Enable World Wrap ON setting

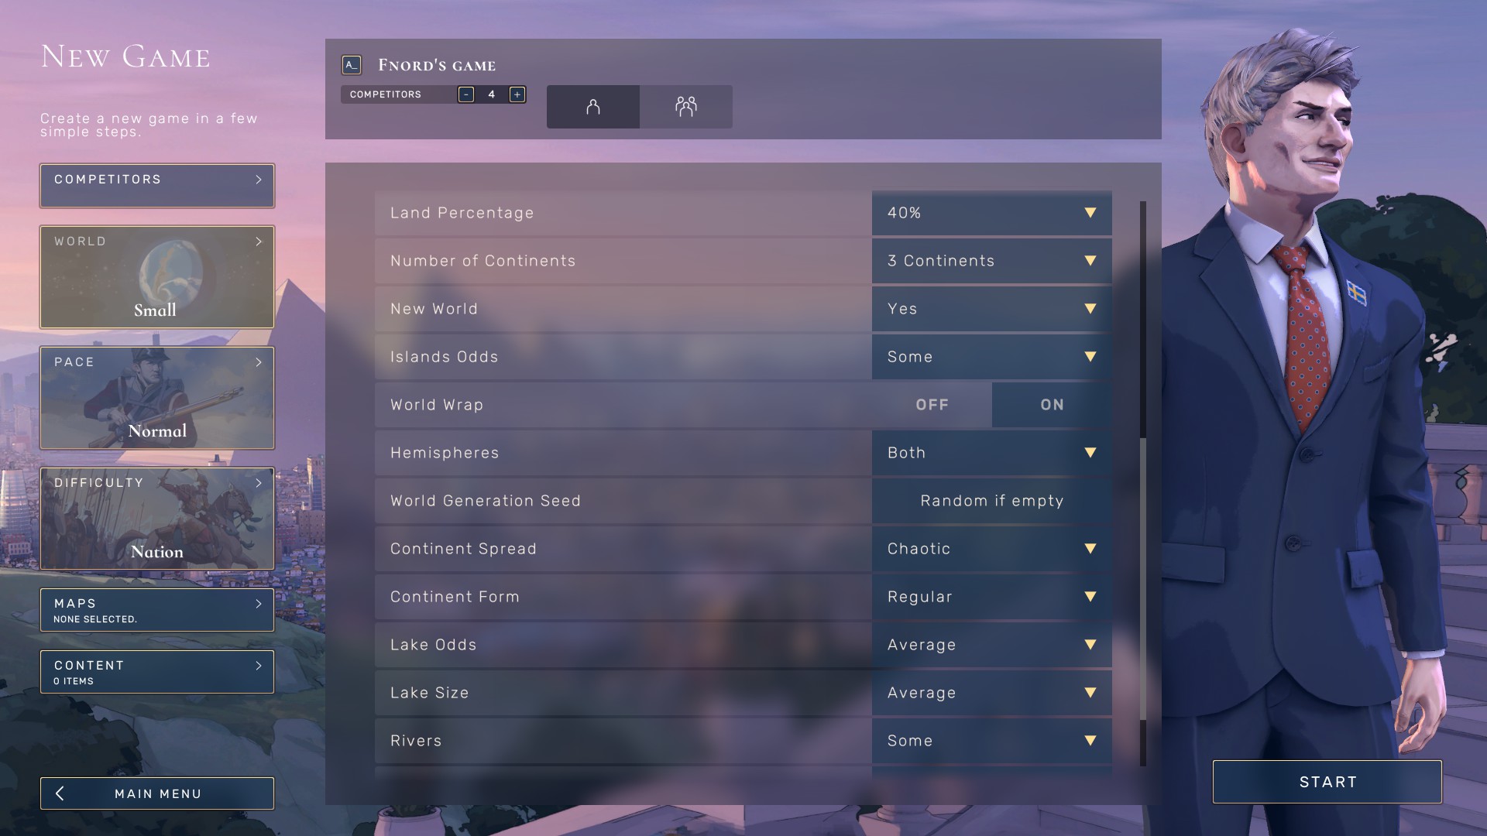[x=1052, y=404]
